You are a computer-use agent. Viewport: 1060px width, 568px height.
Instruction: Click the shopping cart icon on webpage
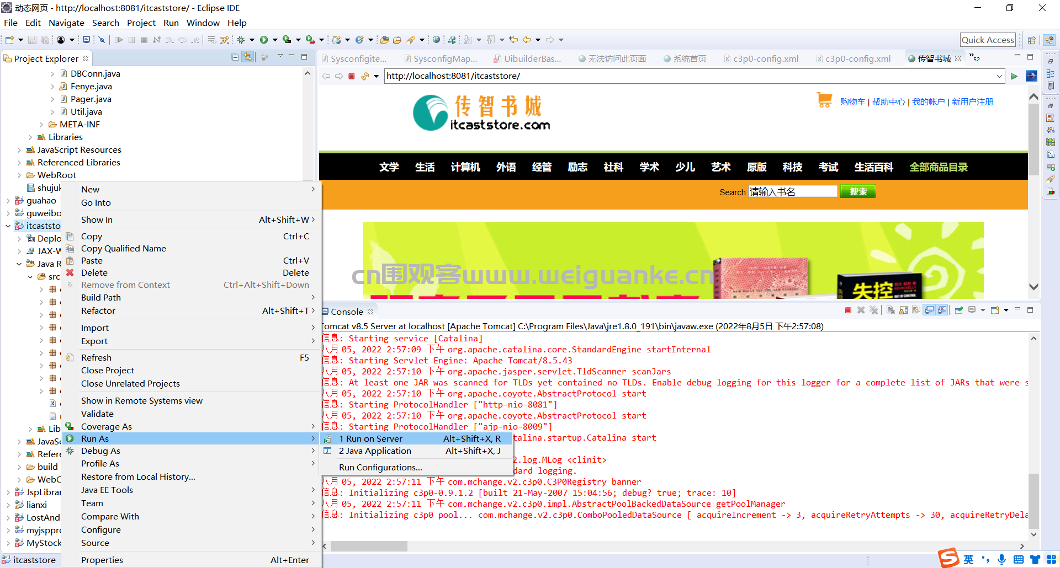point(825,100)
